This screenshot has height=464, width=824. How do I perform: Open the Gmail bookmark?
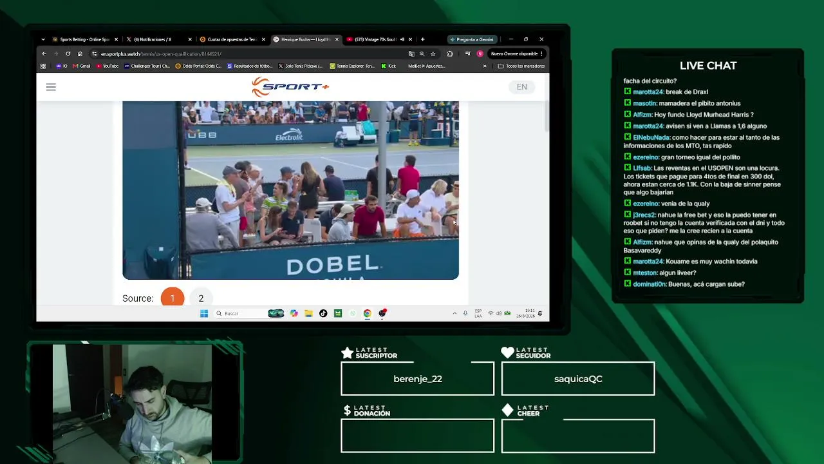click(82, 66)
